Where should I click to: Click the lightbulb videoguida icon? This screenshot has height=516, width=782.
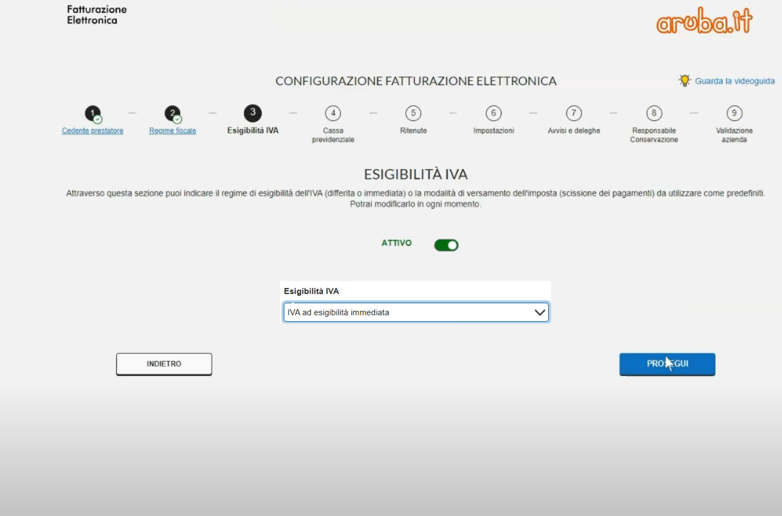[685, 81]
